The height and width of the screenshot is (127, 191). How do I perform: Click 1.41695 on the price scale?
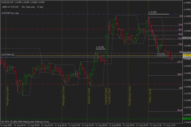(x=187, y=31)
